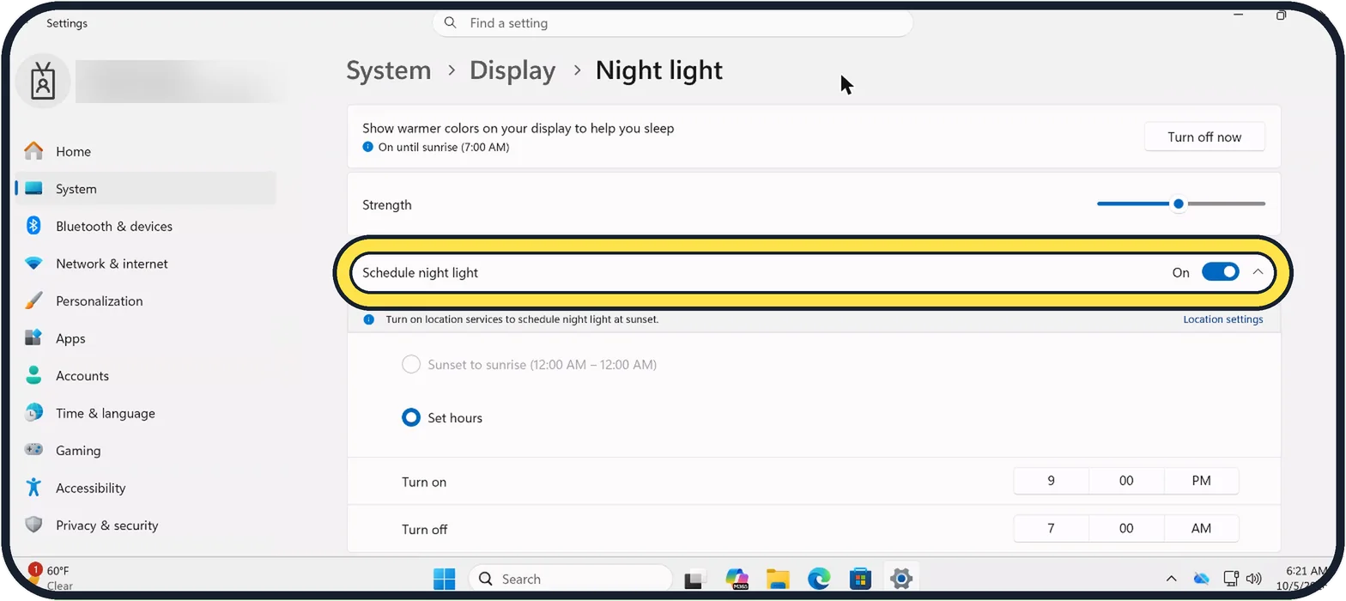Click the Accessibility figure icon

pyautogui.click(x=33, y=488)
